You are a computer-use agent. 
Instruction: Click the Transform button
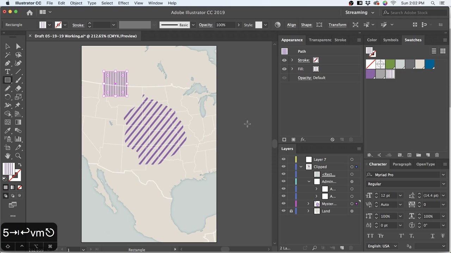[337, 25]
